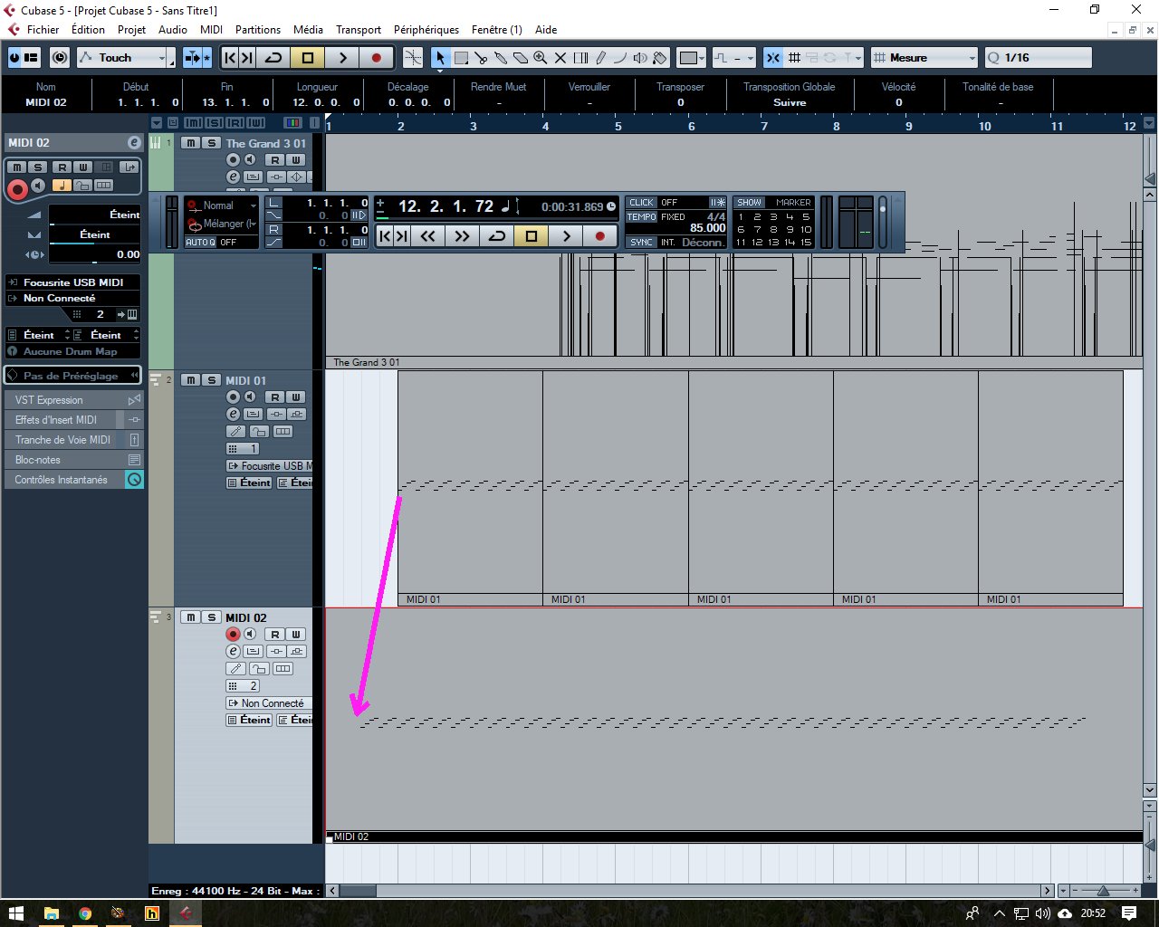Click Rewind in the transport panel
The height and width of the screenshot is (927, 1159).
click(427, 236)
